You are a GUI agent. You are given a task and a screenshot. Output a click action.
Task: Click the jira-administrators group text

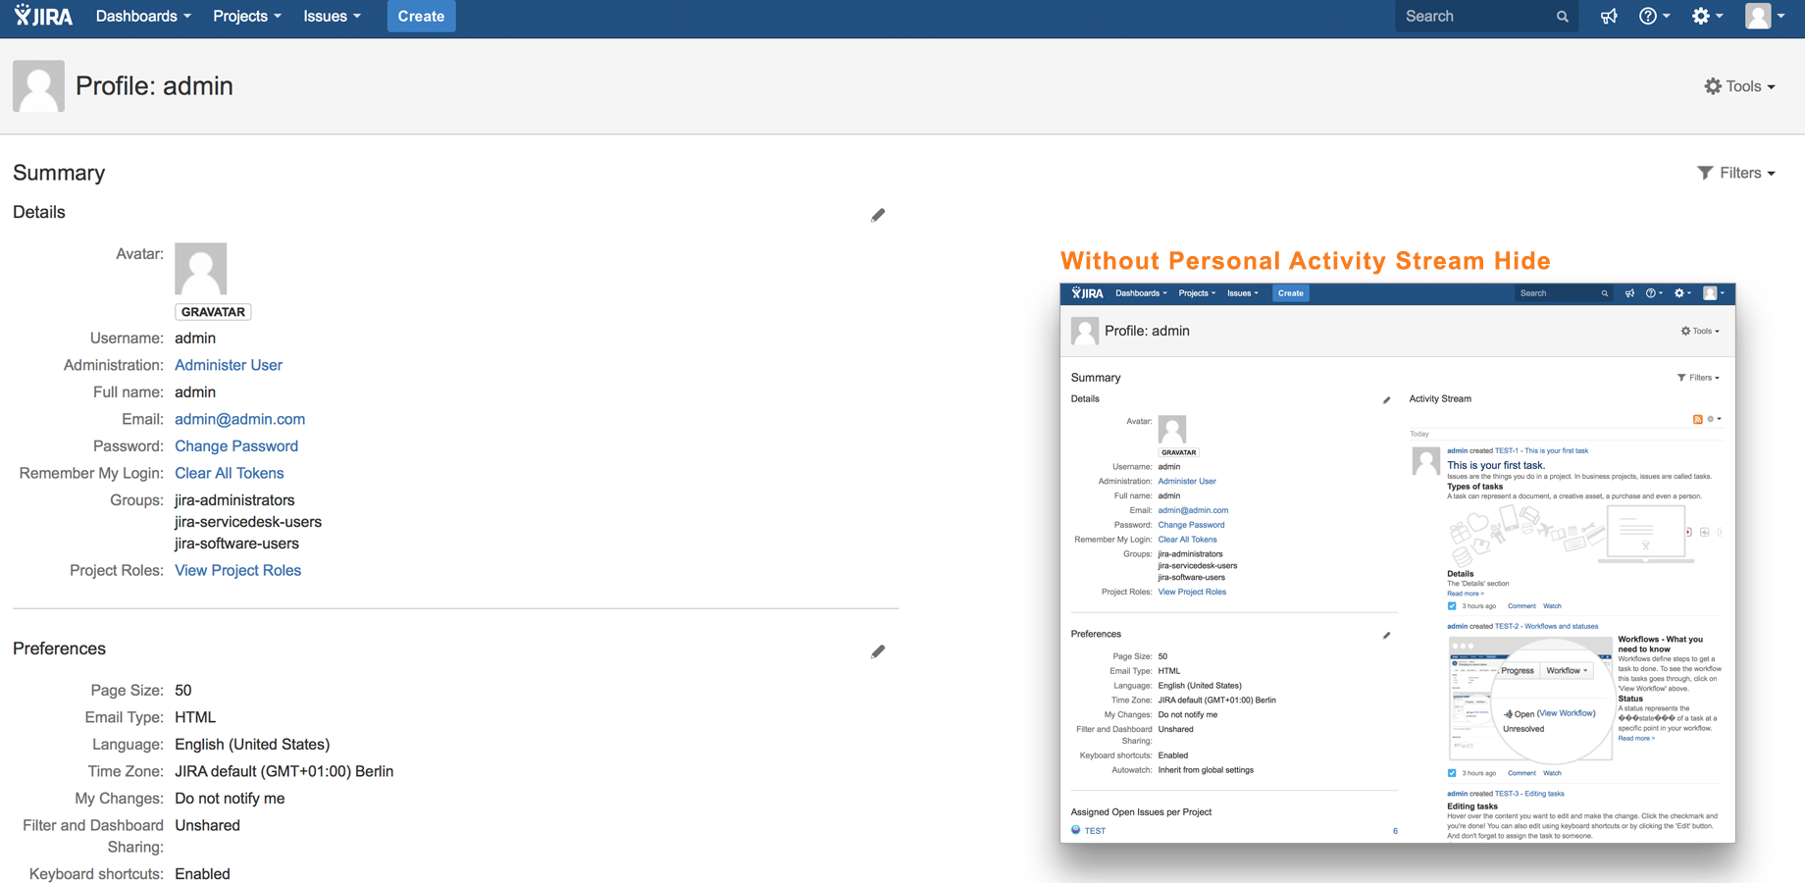(x=234, y=500)
